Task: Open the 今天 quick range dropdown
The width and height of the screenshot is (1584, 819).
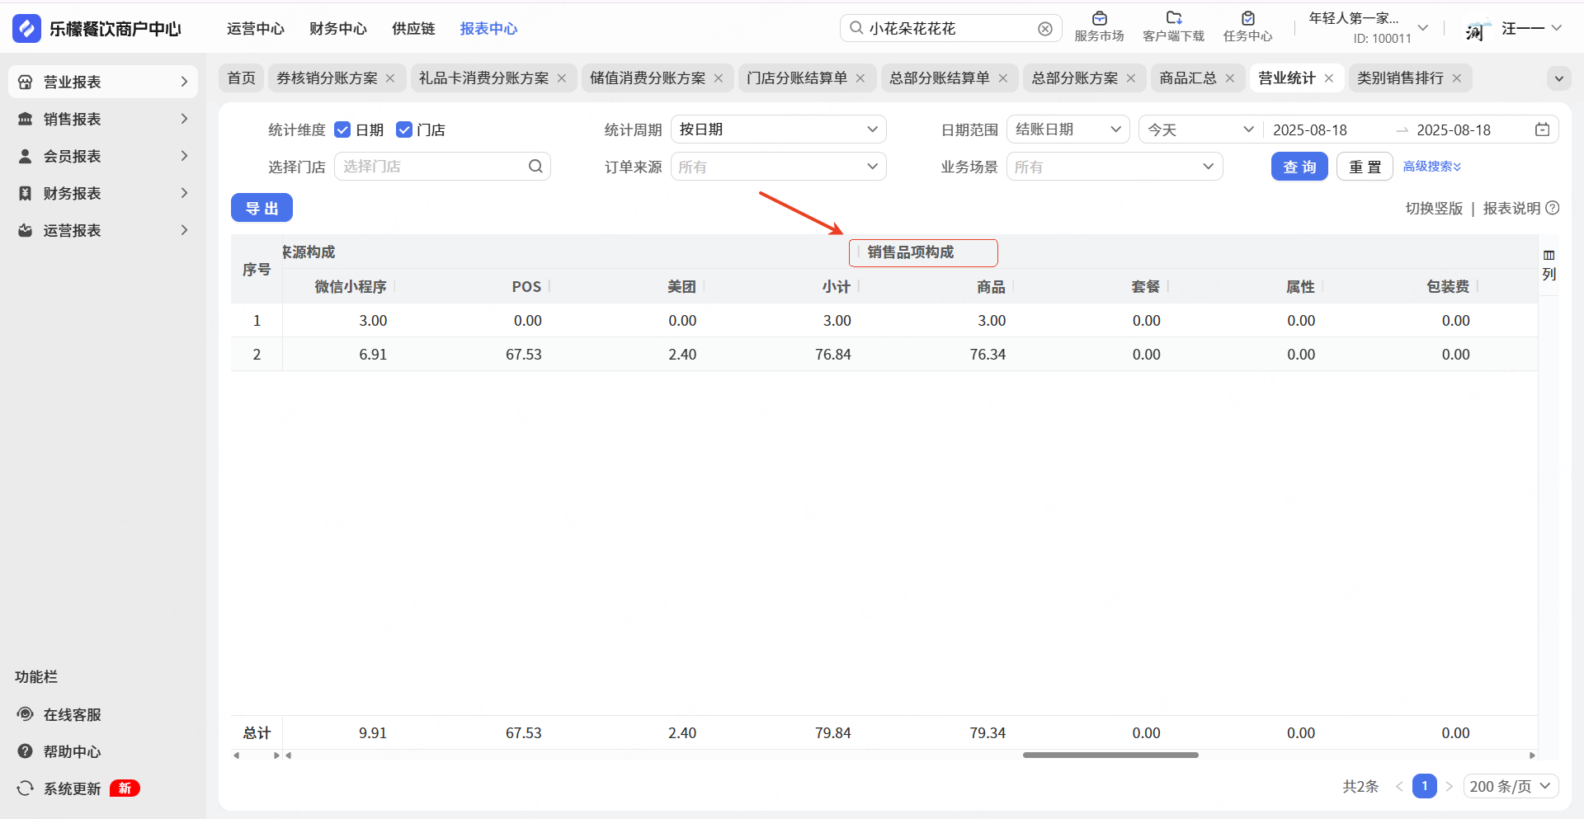Action: [1200, 129]
